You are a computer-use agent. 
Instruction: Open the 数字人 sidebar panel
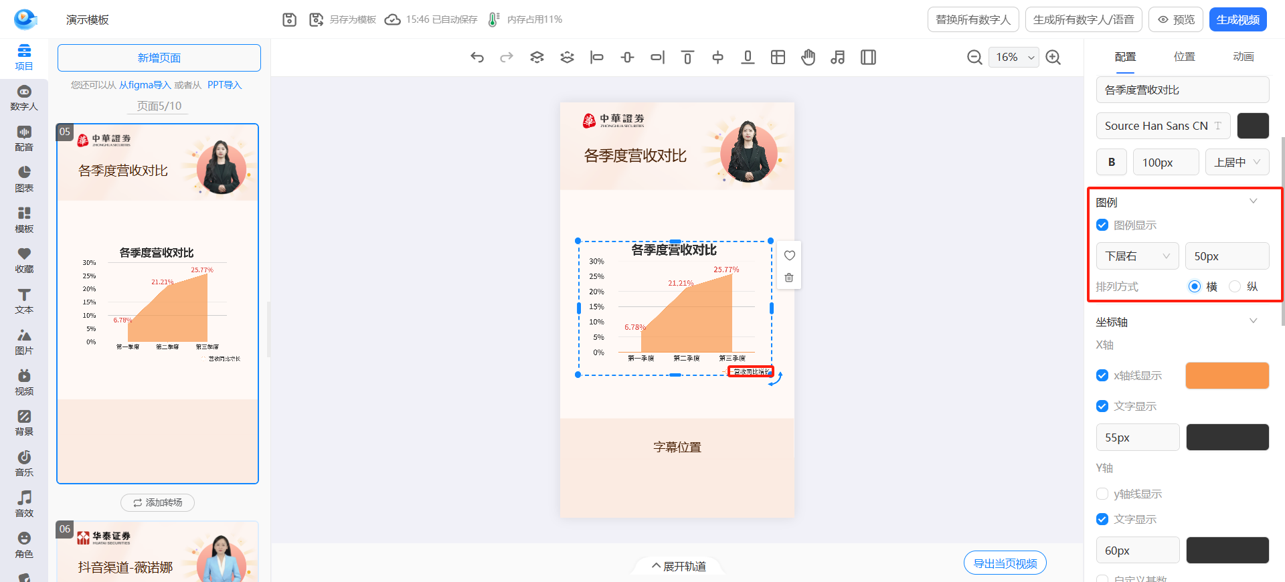click(24, 98)
